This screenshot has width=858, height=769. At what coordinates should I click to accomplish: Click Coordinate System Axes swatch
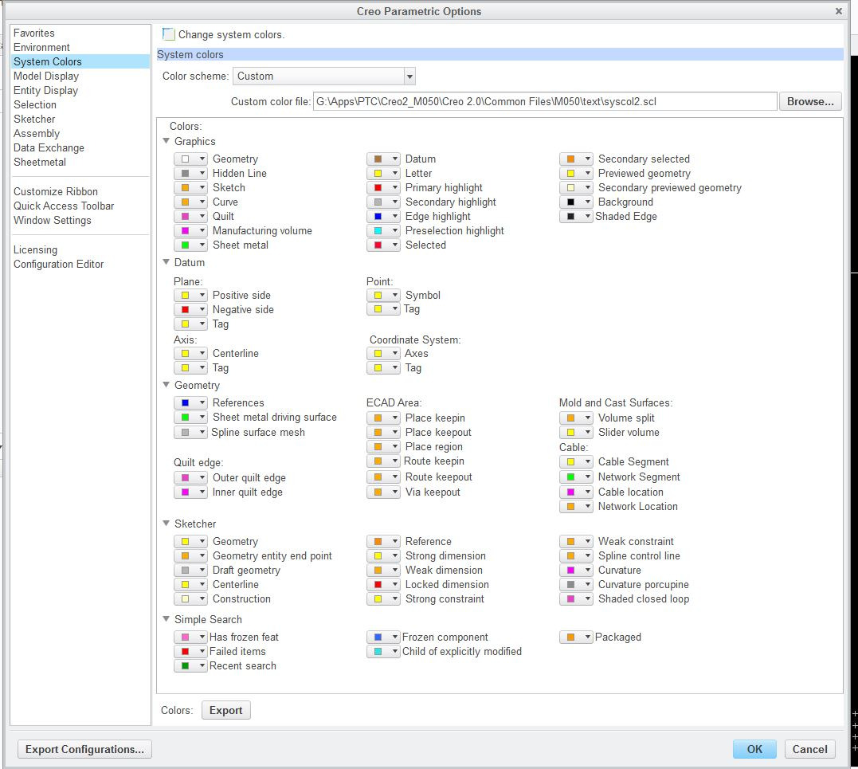pos(378,354)
